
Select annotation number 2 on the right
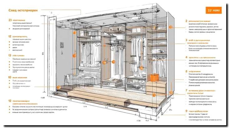[186, 21]
